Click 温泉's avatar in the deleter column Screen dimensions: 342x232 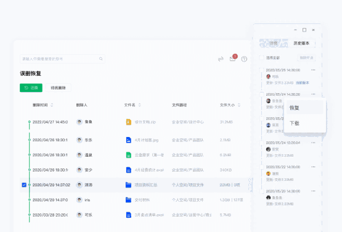(x=79, y=155)
